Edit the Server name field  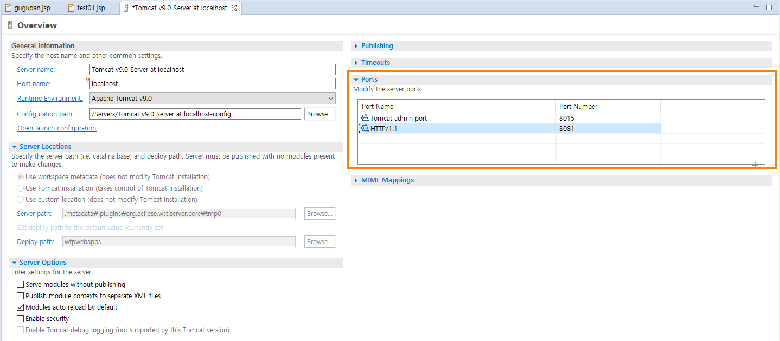coord(213,69)
